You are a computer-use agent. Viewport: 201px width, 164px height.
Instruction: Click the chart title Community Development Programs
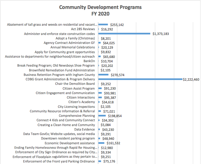tap(101, 7)
